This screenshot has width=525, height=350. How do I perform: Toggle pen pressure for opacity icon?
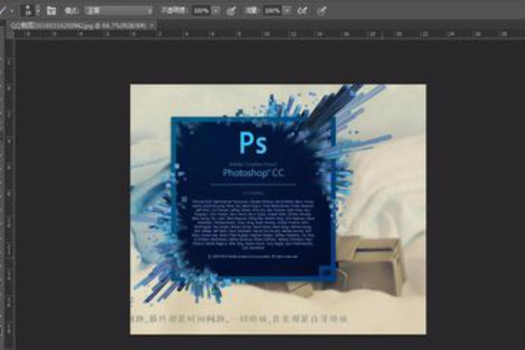(231, 10)
